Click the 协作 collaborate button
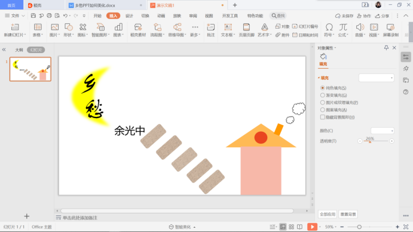Viewport: 413px width, 232px height. click(364, 16)
